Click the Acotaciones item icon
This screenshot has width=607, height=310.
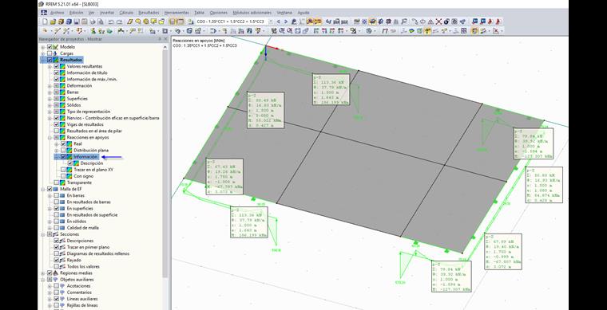coord(63,286)
